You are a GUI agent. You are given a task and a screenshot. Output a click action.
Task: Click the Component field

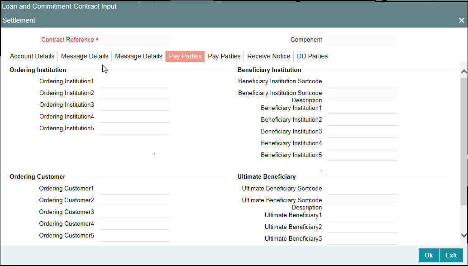[363, 40]
